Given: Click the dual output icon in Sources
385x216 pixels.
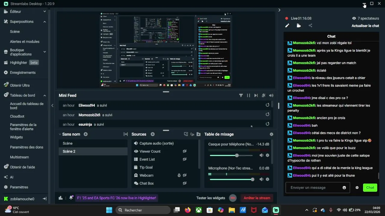Looking at the screenshot, I should 186,134.
